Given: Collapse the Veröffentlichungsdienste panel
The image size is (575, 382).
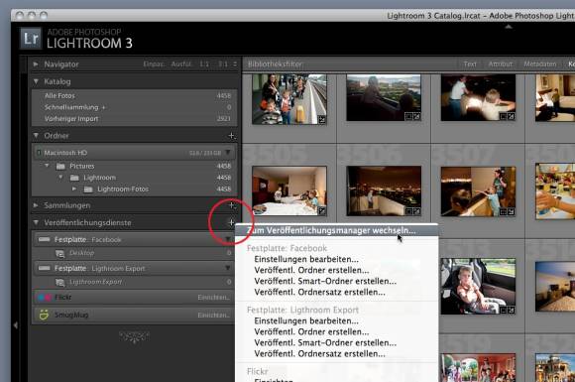Looking at the screenshot, I should (36, 222).
